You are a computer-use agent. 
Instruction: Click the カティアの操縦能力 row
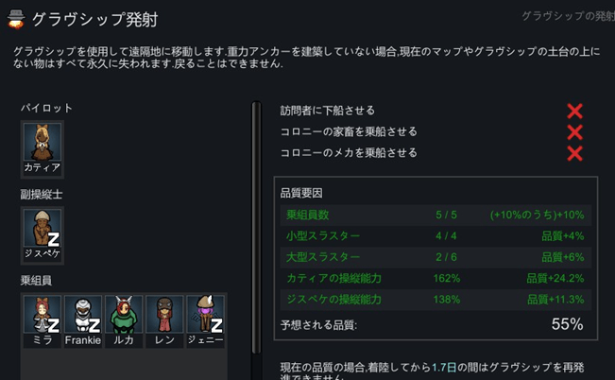tap(436, 279)
